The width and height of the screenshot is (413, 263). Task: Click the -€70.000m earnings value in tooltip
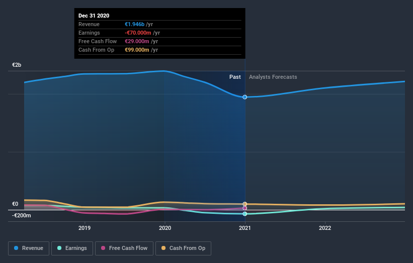click(138, 33)
